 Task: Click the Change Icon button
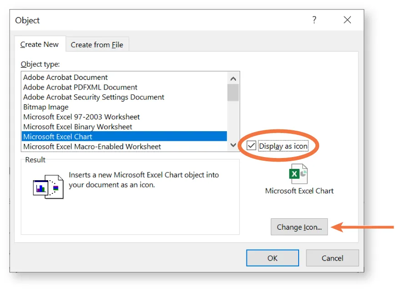tap(299, 227)
